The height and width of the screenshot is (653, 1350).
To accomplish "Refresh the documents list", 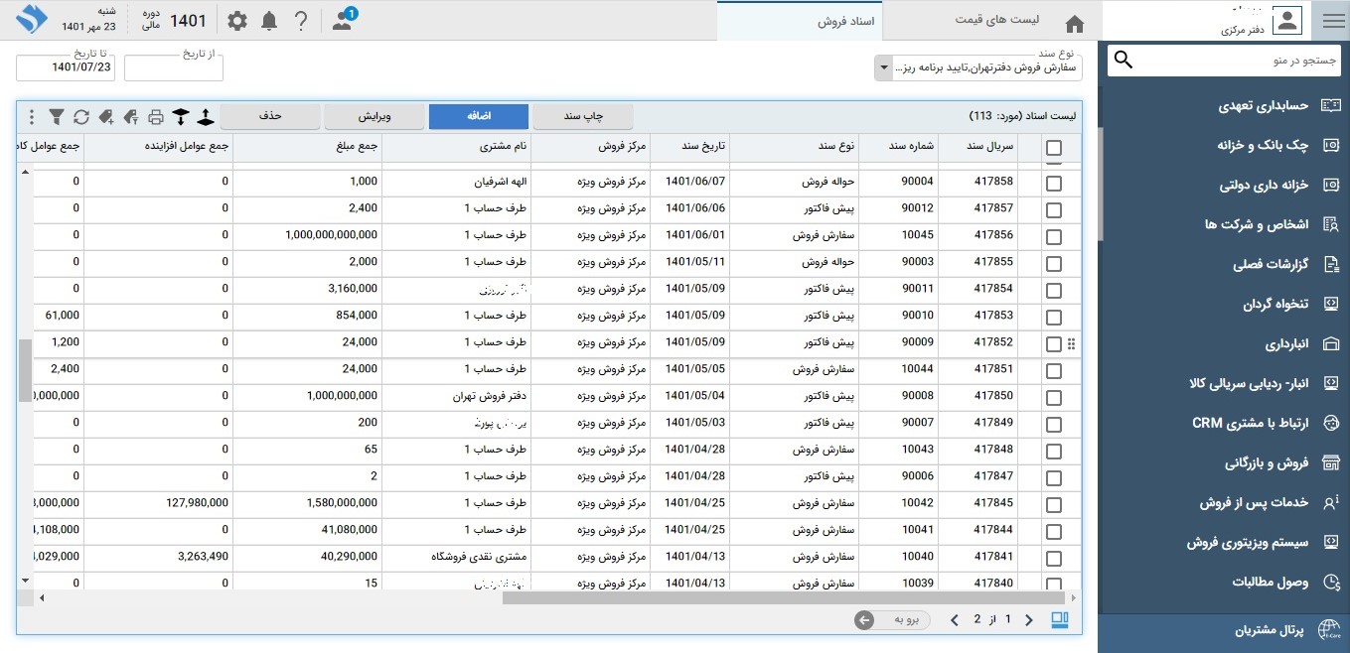I will point(81,117).
